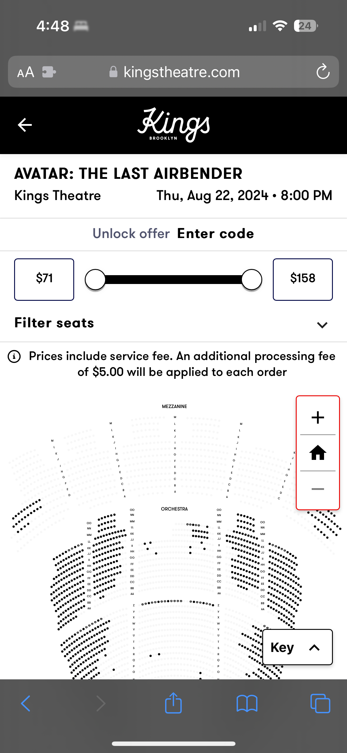Tap the back arrow in Kings header
The image size is (347, 753).
tap(25, 125)
